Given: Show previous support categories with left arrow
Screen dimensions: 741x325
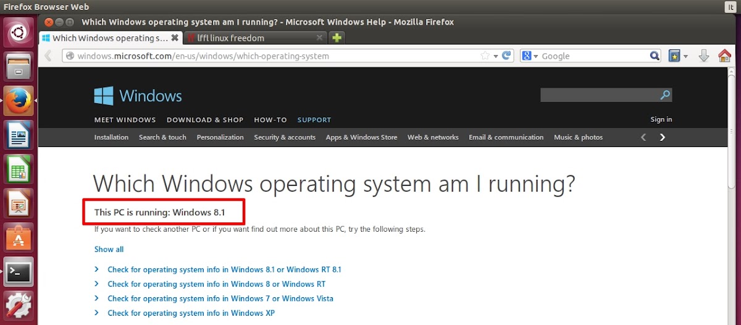Looking at the screenshot, I should (643, 137).
